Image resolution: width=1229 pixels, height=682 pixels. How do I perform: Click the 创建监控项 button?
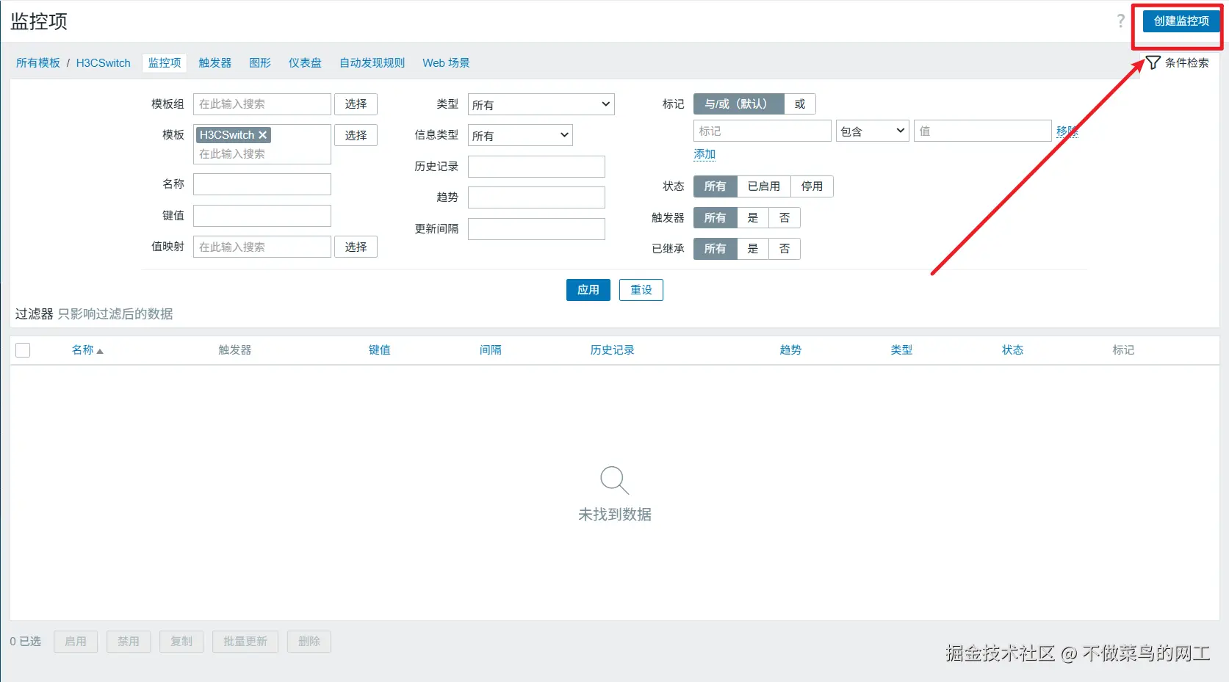tap(1181, 21)
